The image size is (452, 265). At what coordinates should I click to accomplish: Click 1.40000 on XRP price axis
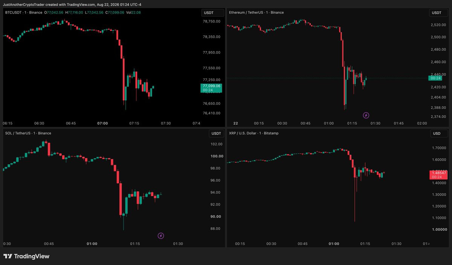(439, 183)
